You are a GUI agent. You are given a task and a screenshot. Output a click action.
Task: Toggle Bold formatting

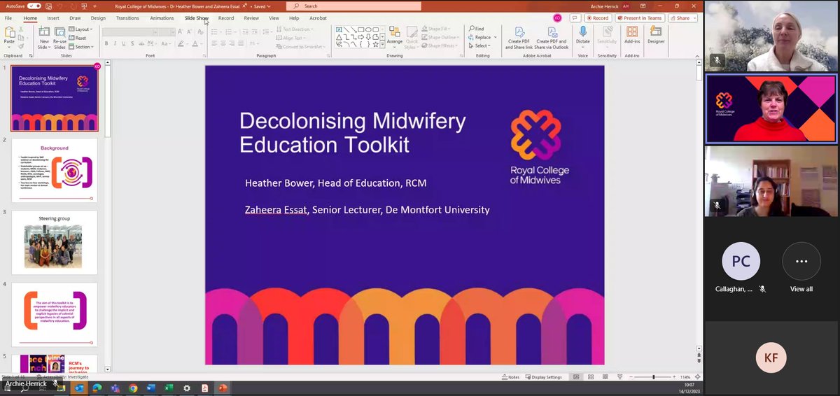point(106,43)
